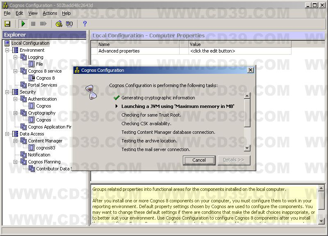
Task: Collapse the Security tree group
Action: coord(7,92)
